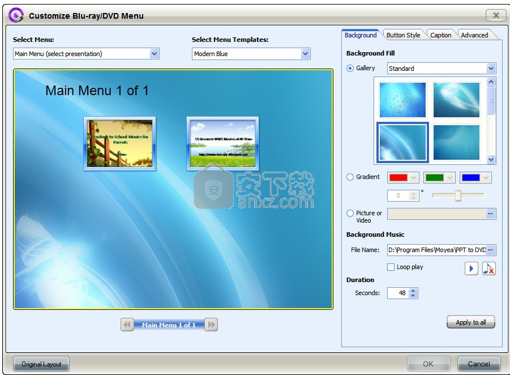Click the Main Menu 1 of 1 pager label
The image size is (510, 375).
coord(169,325)
